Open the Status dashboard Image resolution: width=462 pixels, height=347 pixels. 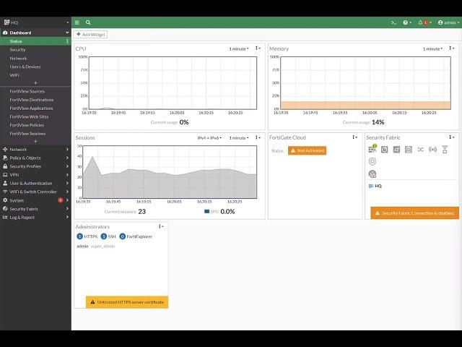pos(34,41)
